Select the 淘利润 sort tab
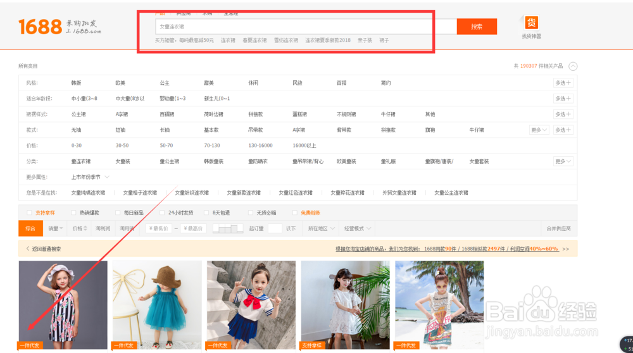Screen dimensions: 633x353 tap(103, 228)
